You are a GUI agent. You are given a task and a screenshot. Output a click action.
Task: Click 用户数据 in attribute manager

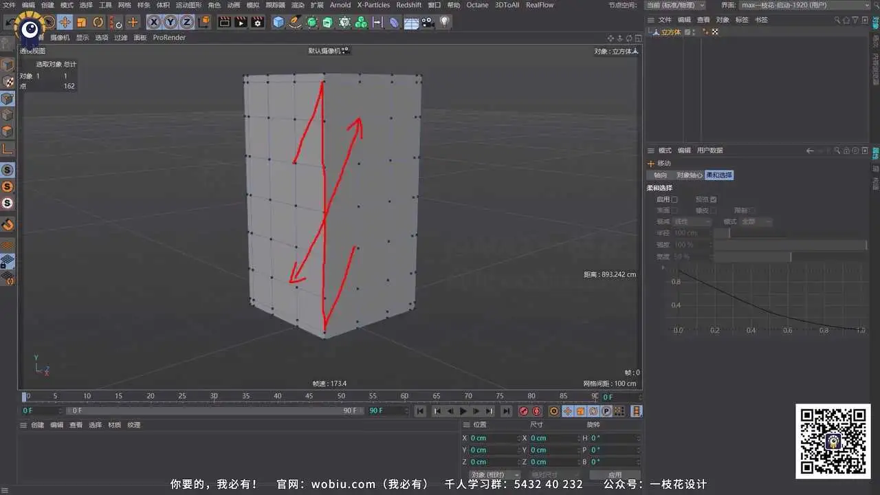click(709, 151)
